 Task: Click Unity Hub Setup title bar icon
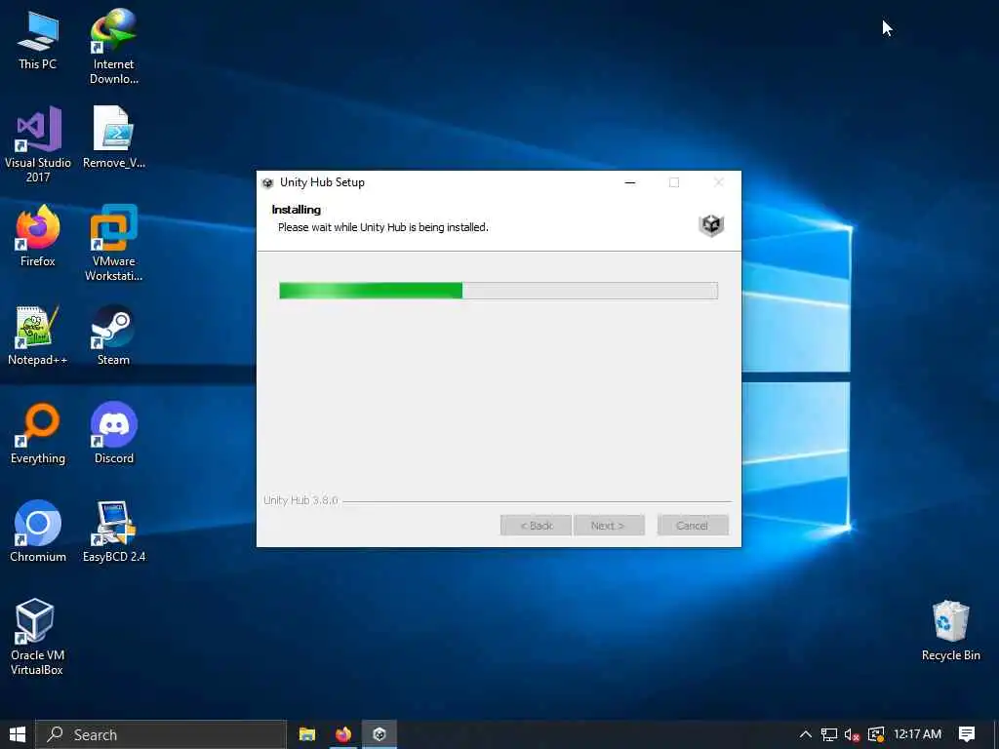coord(267,182)
